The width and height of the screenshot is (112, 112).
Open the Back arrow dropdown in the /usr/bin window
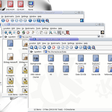pos(11,34)
